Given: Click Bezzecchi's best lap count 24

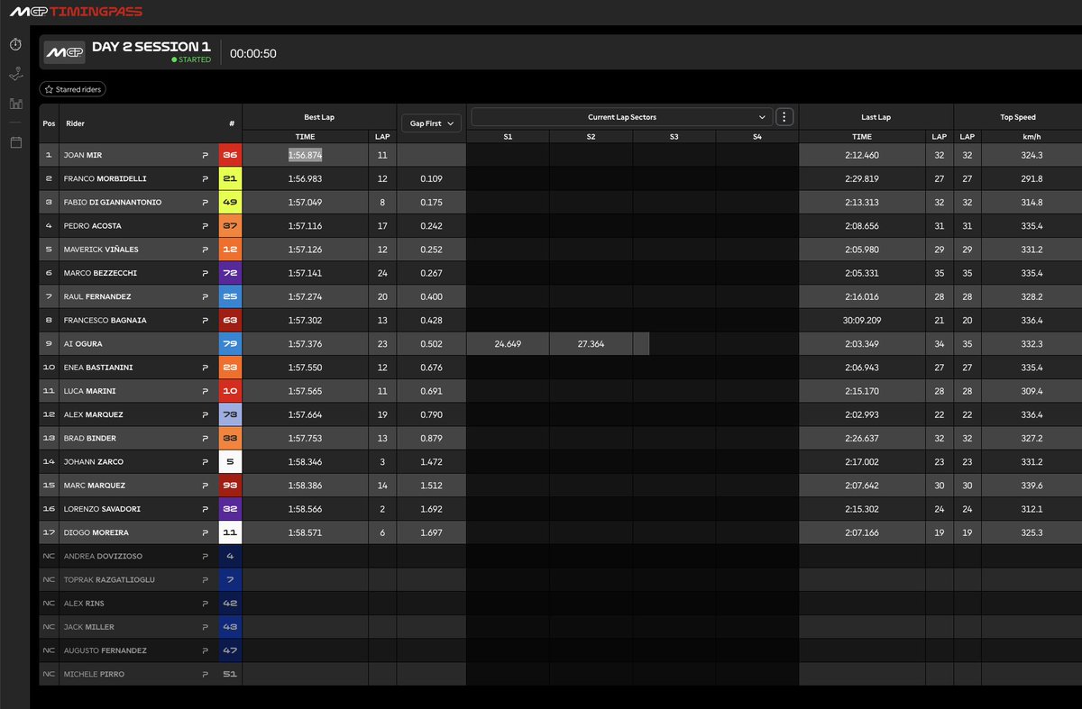Looking at the screenshot, I should click(x=381, y=273).
